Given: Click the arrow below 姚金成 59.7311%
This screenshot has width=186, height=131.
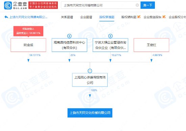Looking at the screenshot, I should point(28,60).
